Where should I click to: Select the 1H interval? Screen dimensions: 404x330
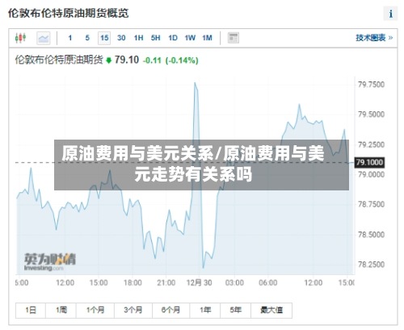coord(138,38)
